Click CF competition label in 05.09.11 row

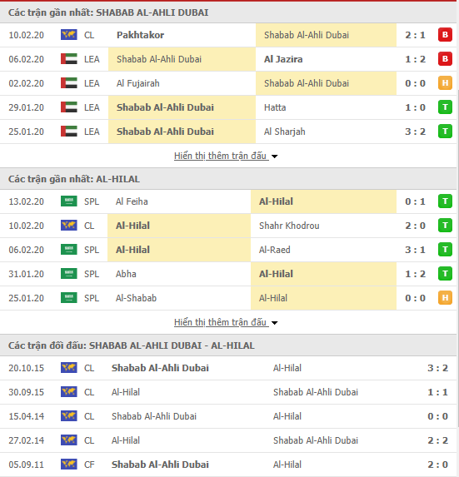[89, 465]
